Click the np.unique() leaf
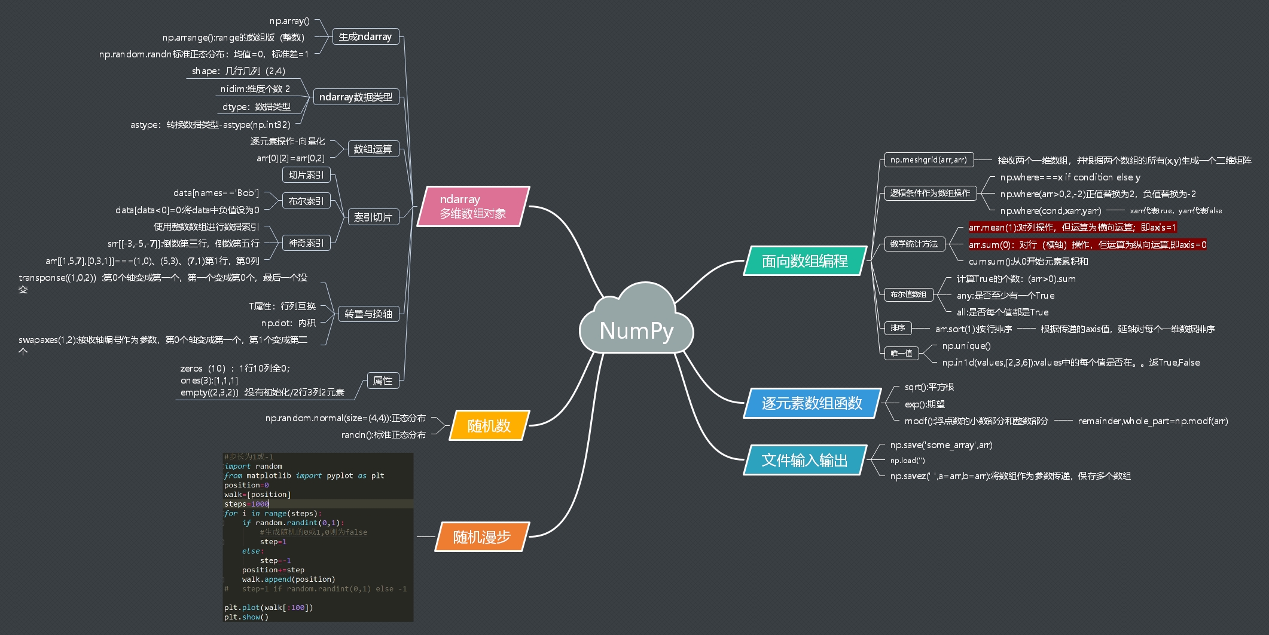1269x635 pixels. coord(966,346)
